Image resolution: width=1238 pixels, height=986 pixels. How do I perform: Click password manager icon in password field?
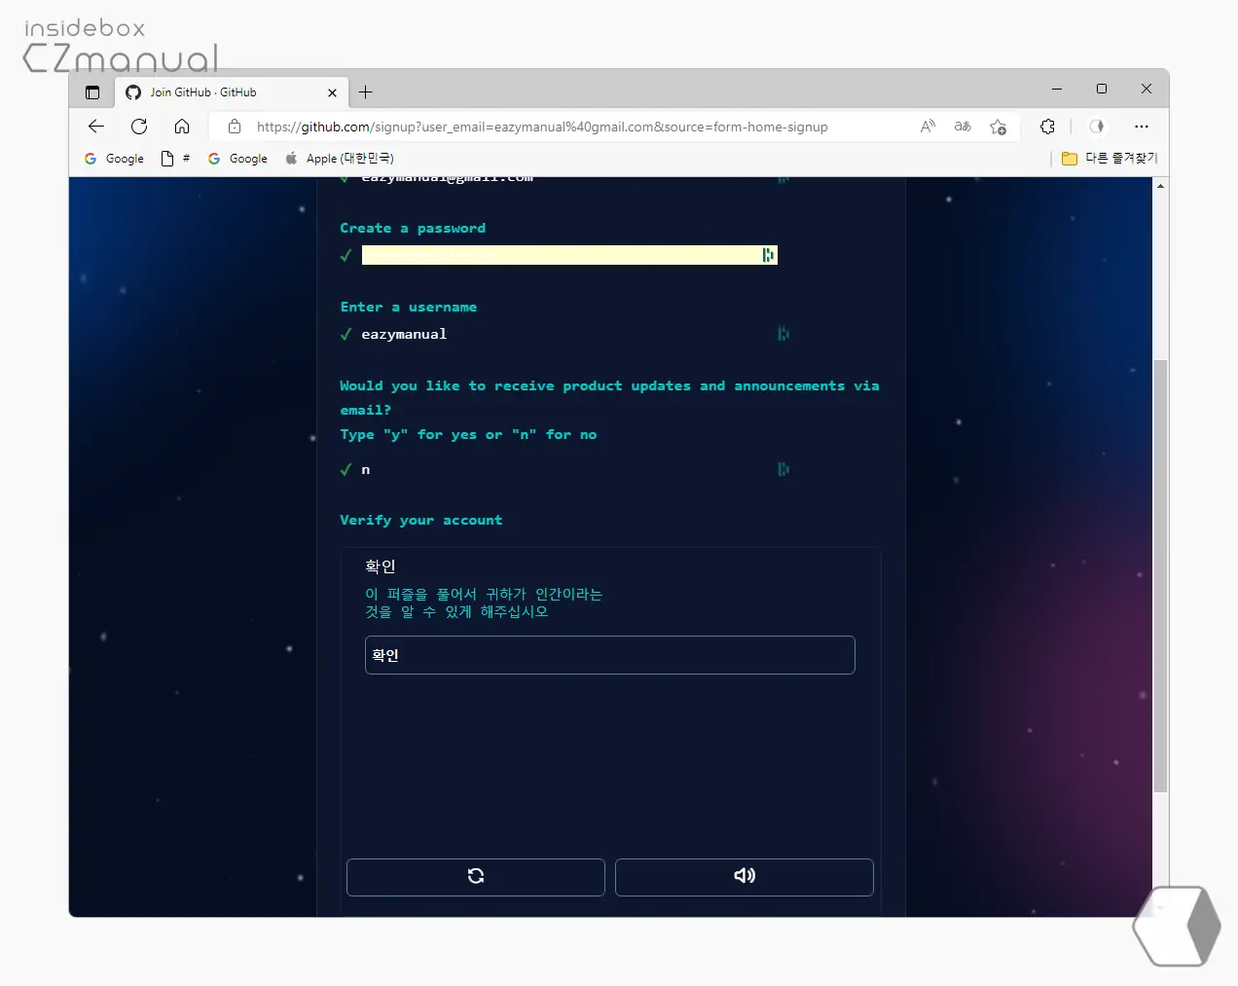[x=769, y=255]
